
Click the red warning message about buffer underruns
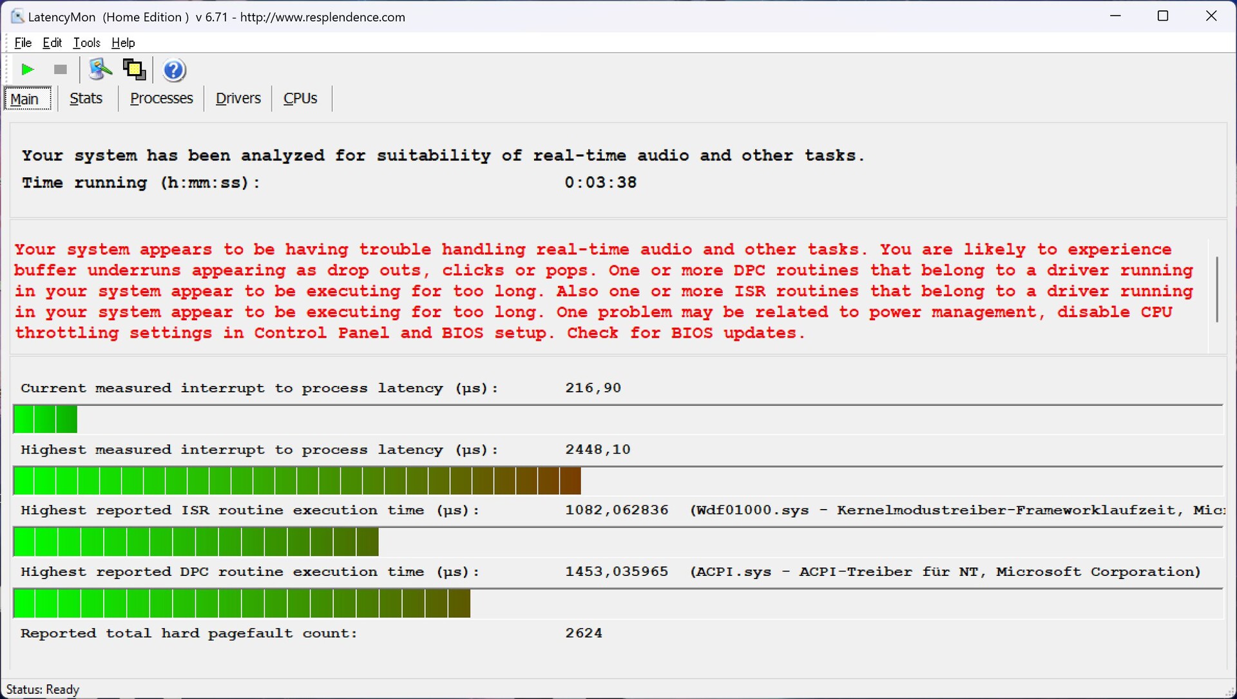click(604, 291)
